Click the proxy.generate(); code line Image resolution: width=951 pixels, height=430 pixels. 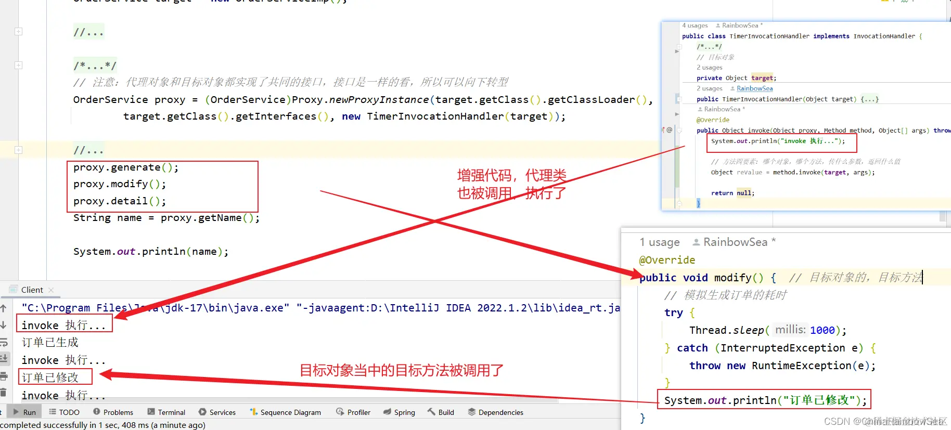pyautogui.click(x=126, y=167)
